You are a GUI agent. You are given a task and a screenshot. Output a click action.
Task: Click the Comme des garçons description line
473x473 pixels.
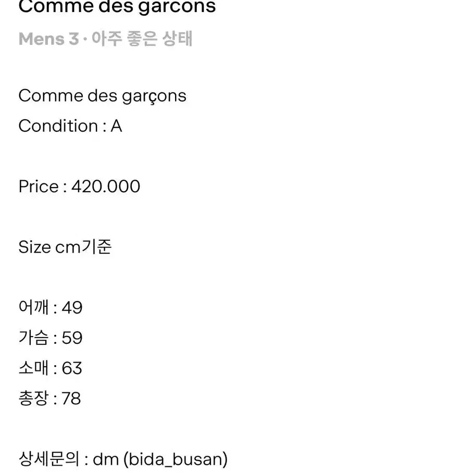tap(102, 96)
